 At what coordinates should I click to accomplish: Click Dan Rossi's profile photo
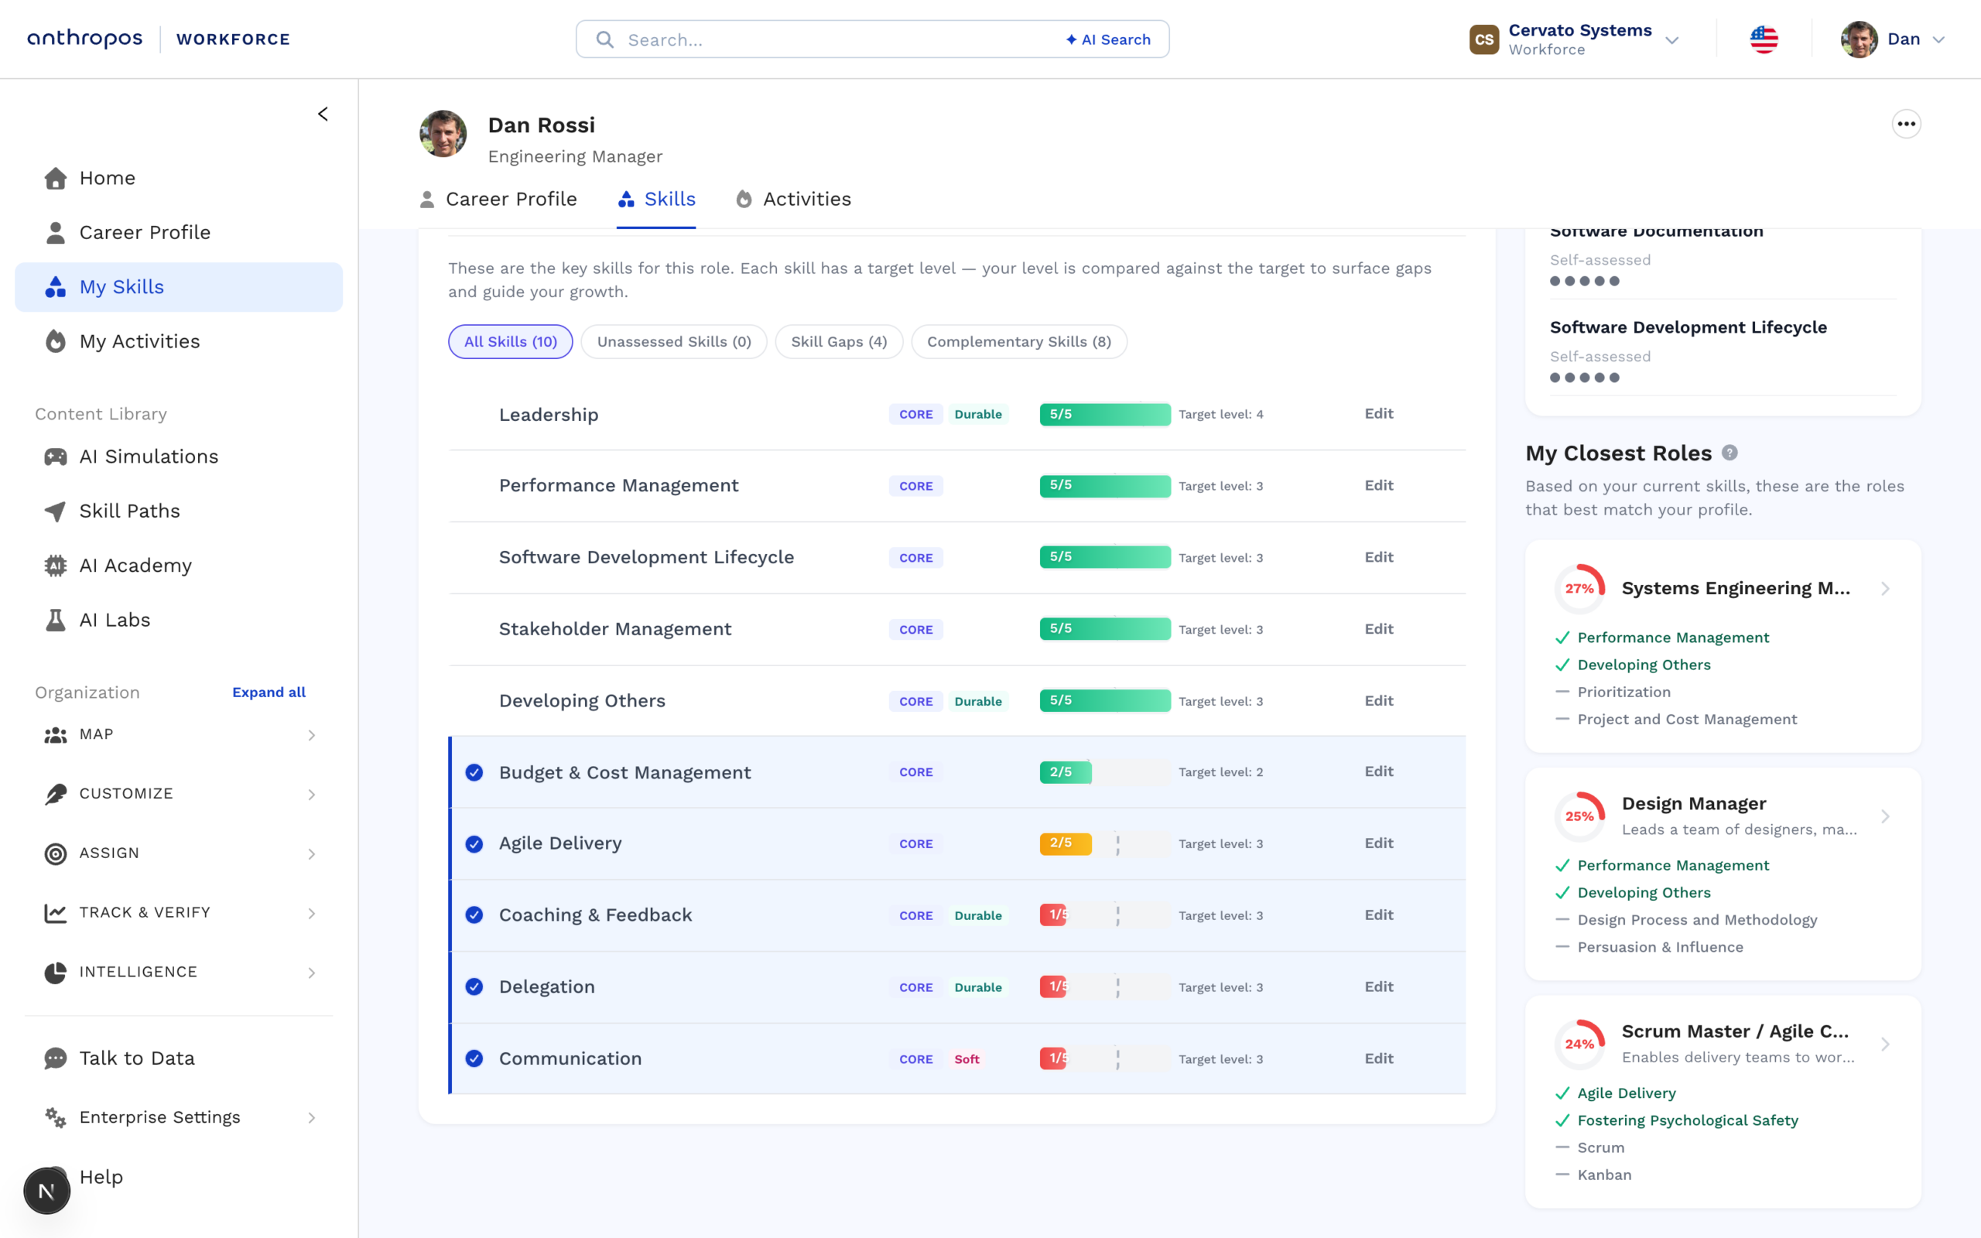pyautogui.click(x=443, y=133)
